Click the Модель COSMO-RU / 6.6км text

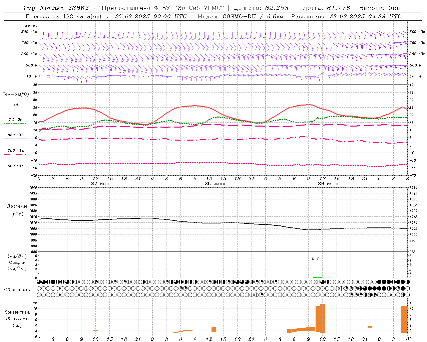(241, 16)
